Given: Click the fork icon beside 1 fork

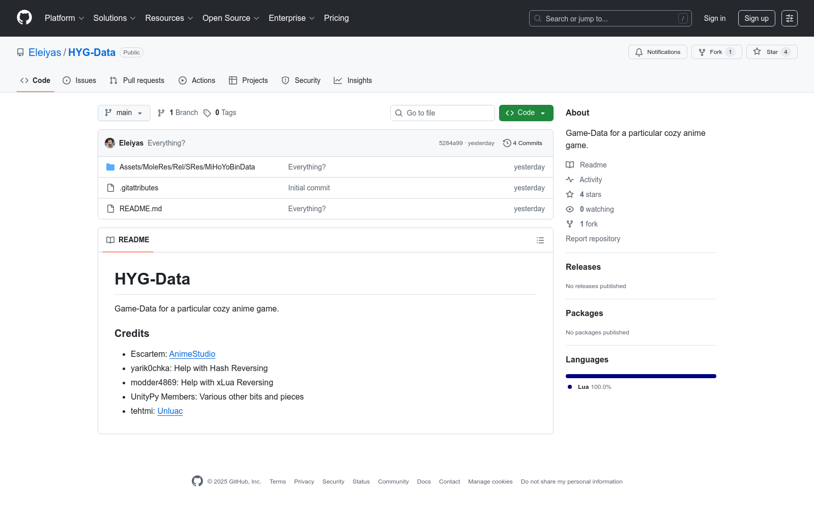Looking at the screenshot, I should 570,224.
